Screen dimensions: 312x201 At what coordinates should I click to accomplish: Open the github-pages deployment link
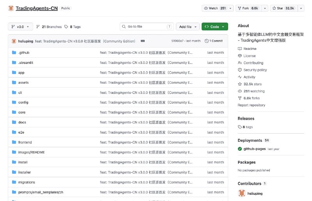pos(255,149)
